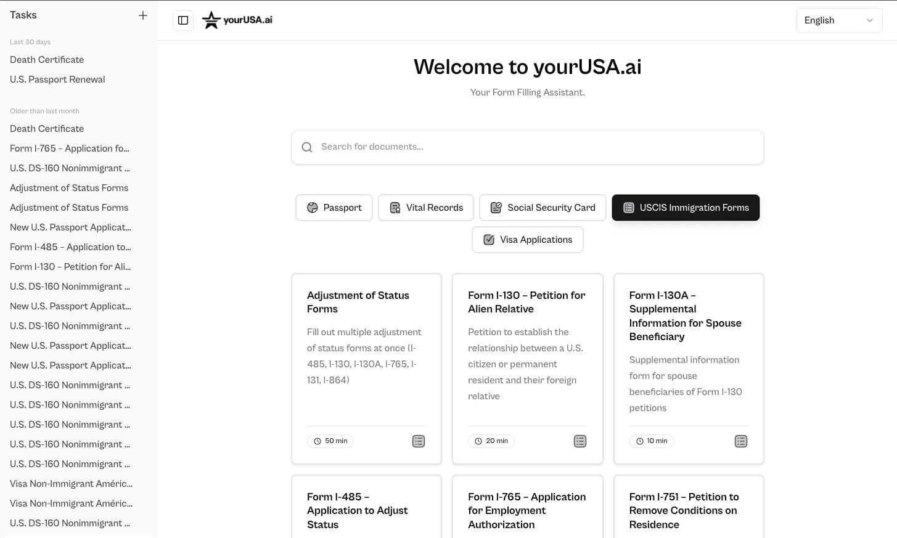This screenshot has height=538, width=897.
Task: Open Death Certificate task under Last 30 days
Action: tap(47, 60)
